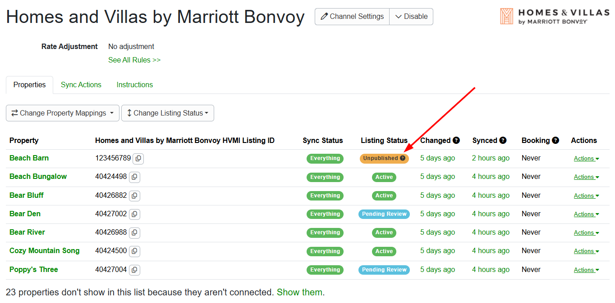Click the help icon beside Synced header

[x=503, y=140]
